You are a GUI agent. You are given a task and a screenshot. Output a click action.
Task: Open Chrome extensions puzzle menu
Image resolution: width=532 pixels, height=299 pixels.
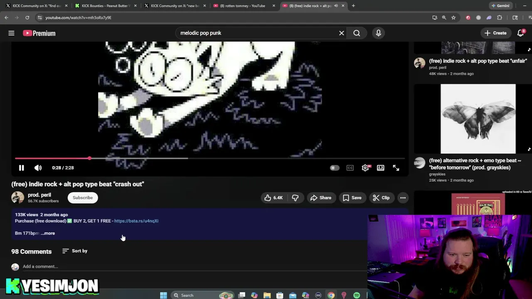pos(500,17)
